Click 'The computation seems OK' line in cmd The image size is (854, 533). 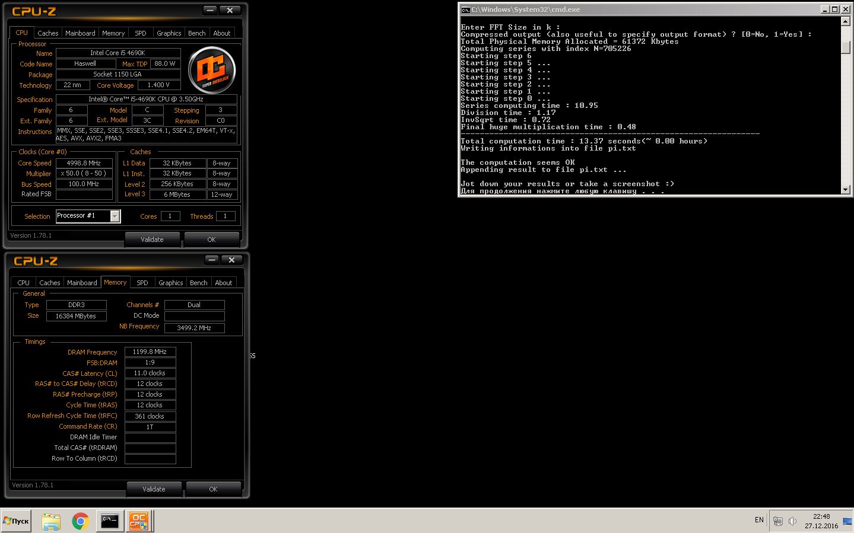pyautogui.click(x=518, y=162)
